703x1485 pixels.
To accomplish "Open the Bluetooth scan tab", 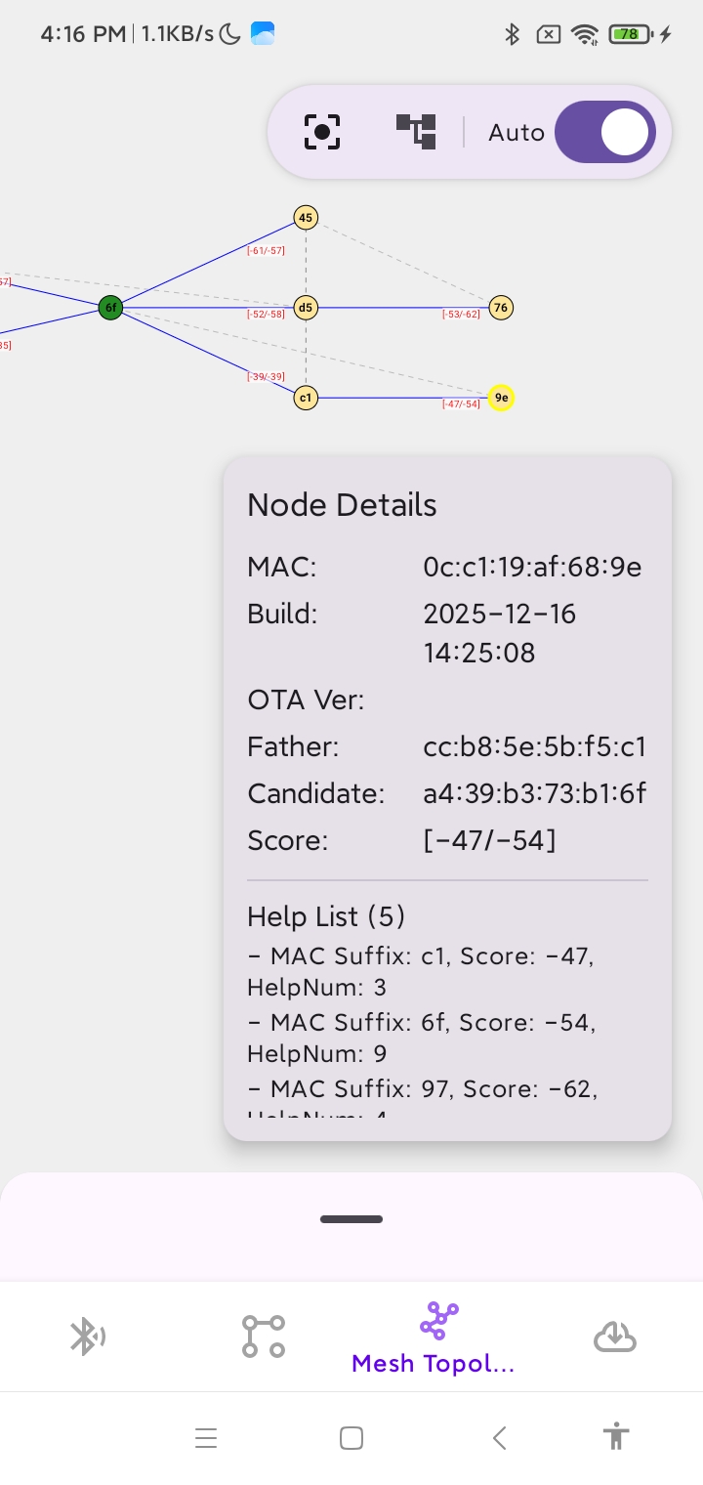I will pyautogui.click(x=87, y=1336).
